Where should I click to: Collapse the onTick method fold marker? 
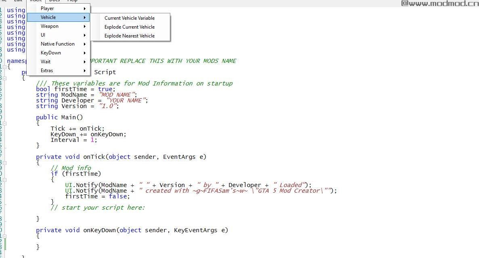pos(4,162)
